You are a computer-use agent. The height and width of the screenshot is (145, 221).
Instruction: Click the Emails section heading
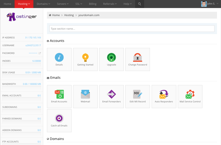[55, 78]
